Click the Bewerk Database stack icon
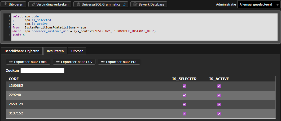 (x=135, y=4)
